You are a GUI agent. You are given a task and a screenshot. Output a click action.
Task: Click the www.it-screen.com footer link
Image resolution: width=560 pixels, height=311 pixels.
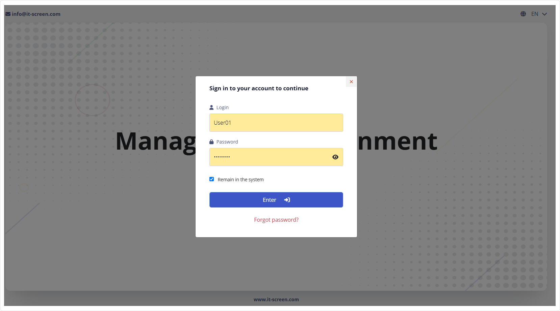276,299
